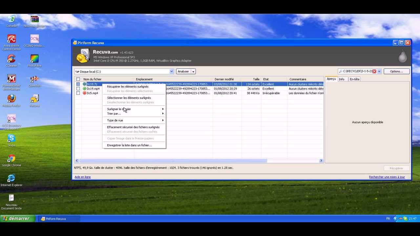420x236 pixels.
Task: Choose Enregistrer la liste dans un fichier
Action: click(x=135, y=145)
